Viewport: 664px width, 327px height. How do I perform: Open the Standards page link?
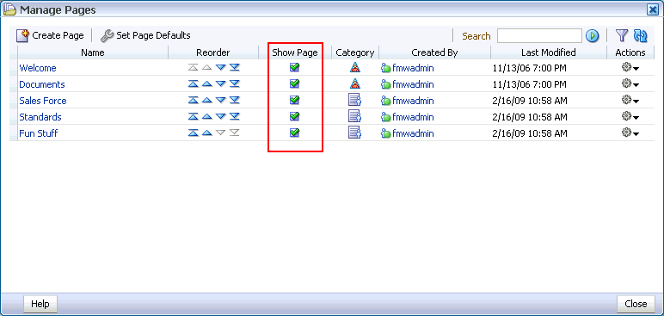pos(40,117)
